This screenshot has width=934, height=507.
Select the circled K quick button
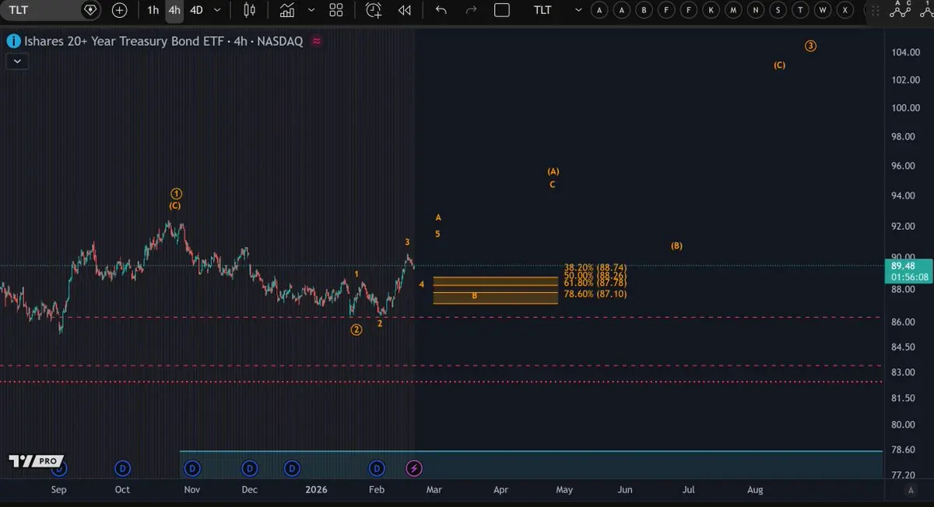coord(711,10)
